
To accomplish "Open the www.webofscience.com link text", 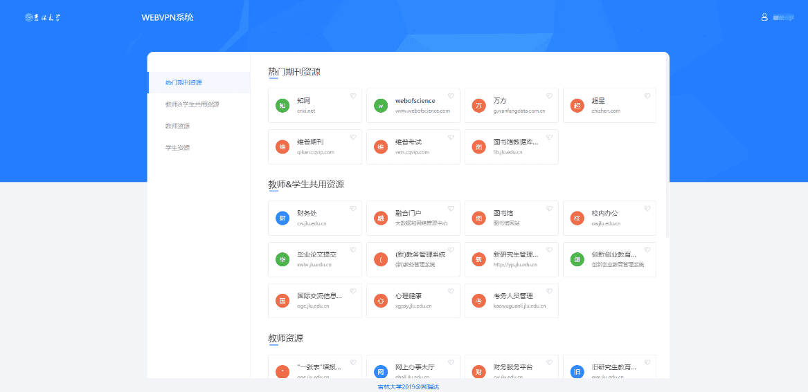I will (x=422, y=111).
